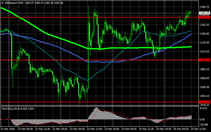Click the OHLC values 2183.37 2183.37 2183.28 2183.28
Screen dimensions: 211x132
44,3
